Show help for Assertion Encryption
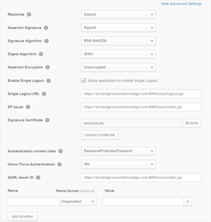 47,67
